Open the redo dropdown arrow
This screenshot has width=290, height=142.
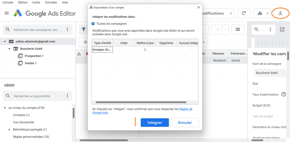225,29
